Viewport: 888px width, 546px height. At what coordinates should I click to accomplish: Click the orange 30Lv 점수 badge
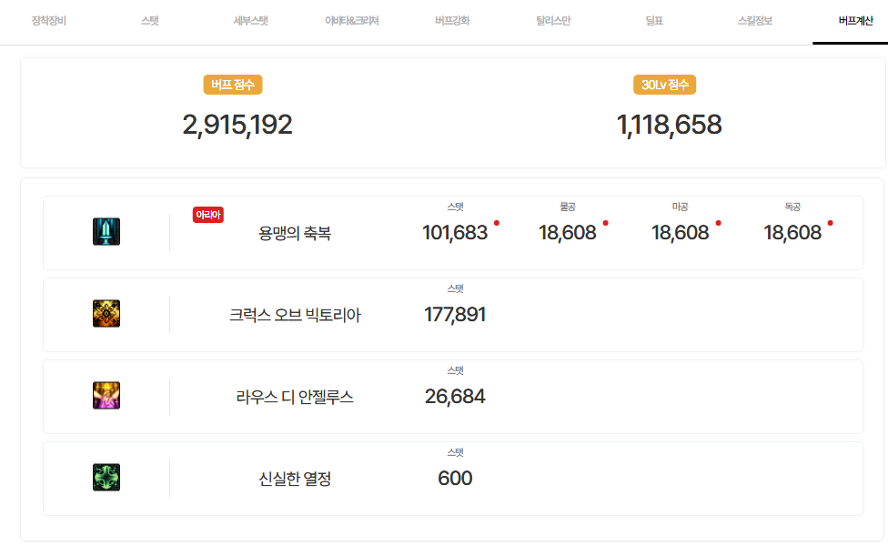point(664,85)
